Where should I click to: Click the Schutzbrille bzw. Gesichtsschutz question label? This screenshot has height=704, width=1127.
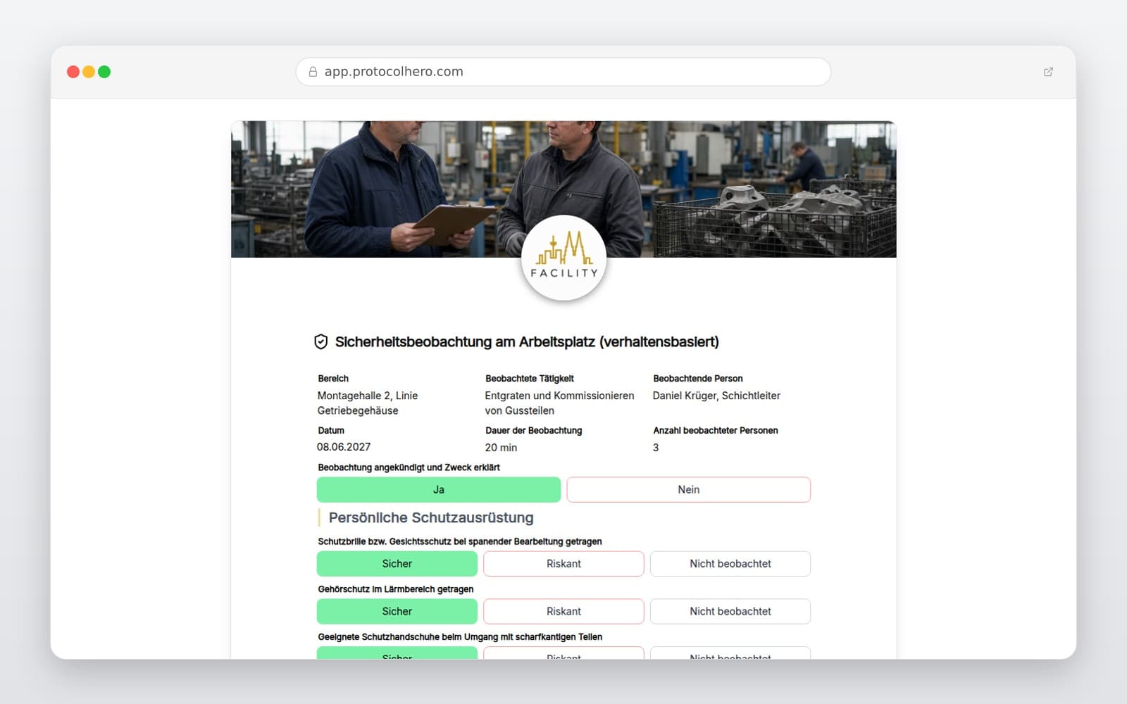460,542
